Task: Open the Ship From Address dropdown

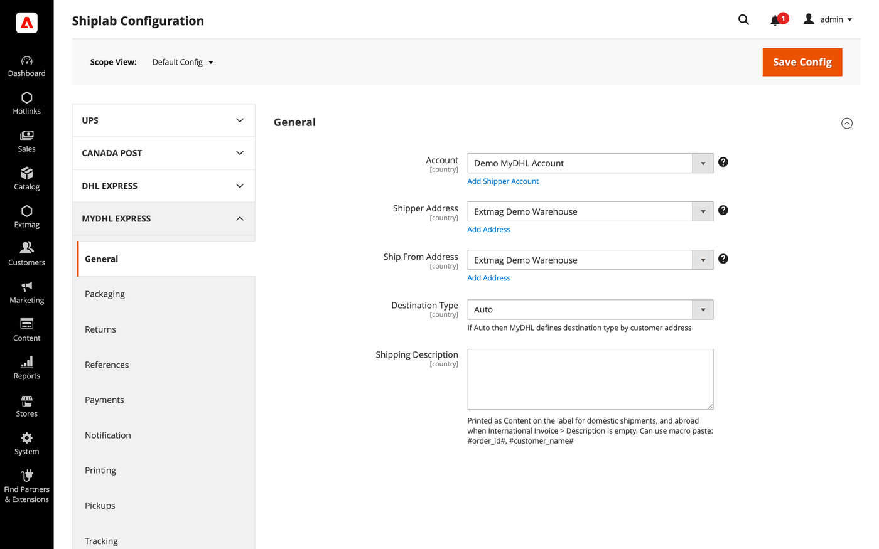Action: (590, 260)
